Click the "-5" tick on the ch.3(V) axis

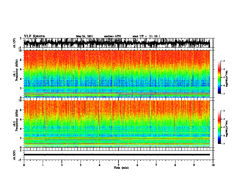(21, 160)
